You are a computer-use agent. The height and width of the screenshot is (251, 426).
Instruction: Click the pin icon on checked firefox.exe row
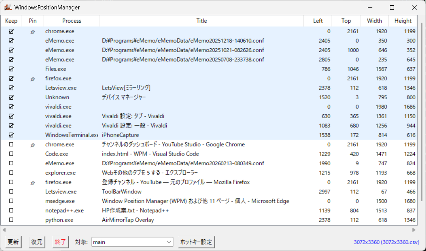coord(33,79)
